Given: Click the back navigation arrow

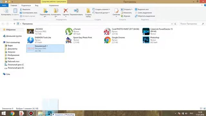Looking at the screenshot, I should tap(3, 24).
